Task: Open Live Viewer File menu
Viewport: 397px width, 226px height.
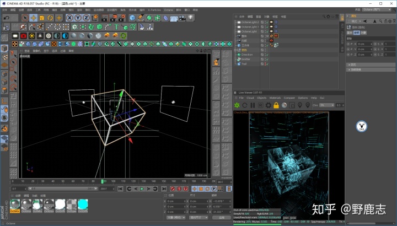Action: (242, 98)
